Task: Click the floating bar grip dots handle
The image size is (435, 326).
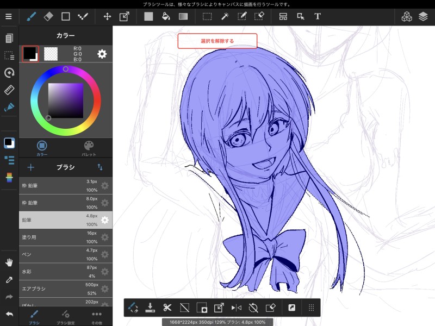Action: [311, 308]
